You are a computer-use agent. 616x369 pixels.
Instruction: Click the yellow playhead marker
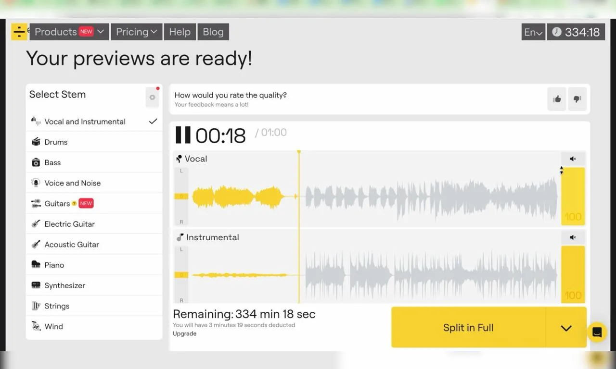pyautogui.click(x=299, y=152)
